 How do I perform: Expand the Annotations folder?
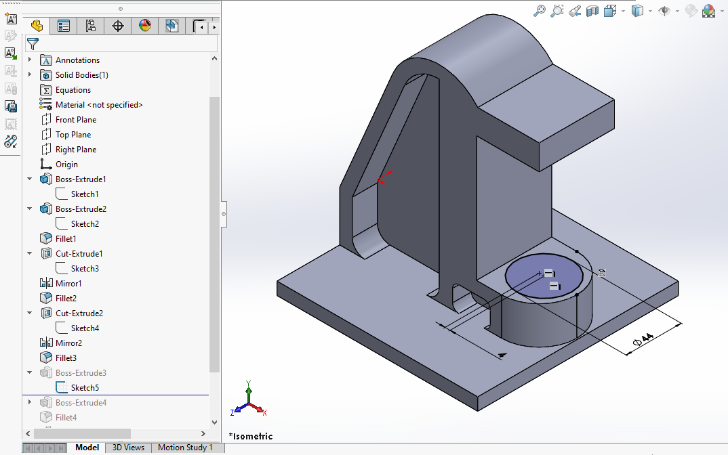coord(30,60)
